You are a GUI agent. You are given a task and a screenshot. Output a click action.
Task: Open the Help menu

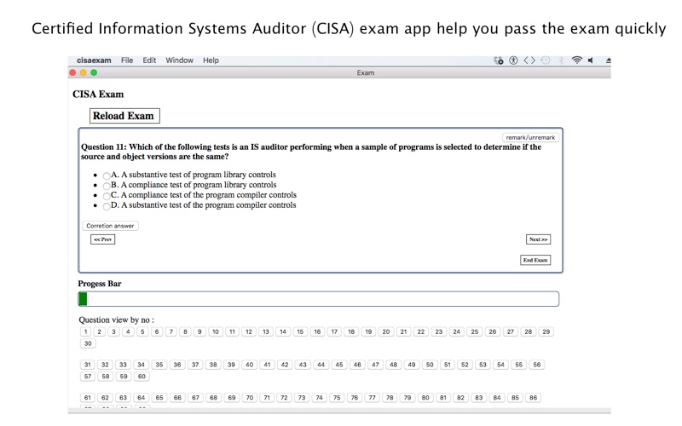click(x=211, y=60)
